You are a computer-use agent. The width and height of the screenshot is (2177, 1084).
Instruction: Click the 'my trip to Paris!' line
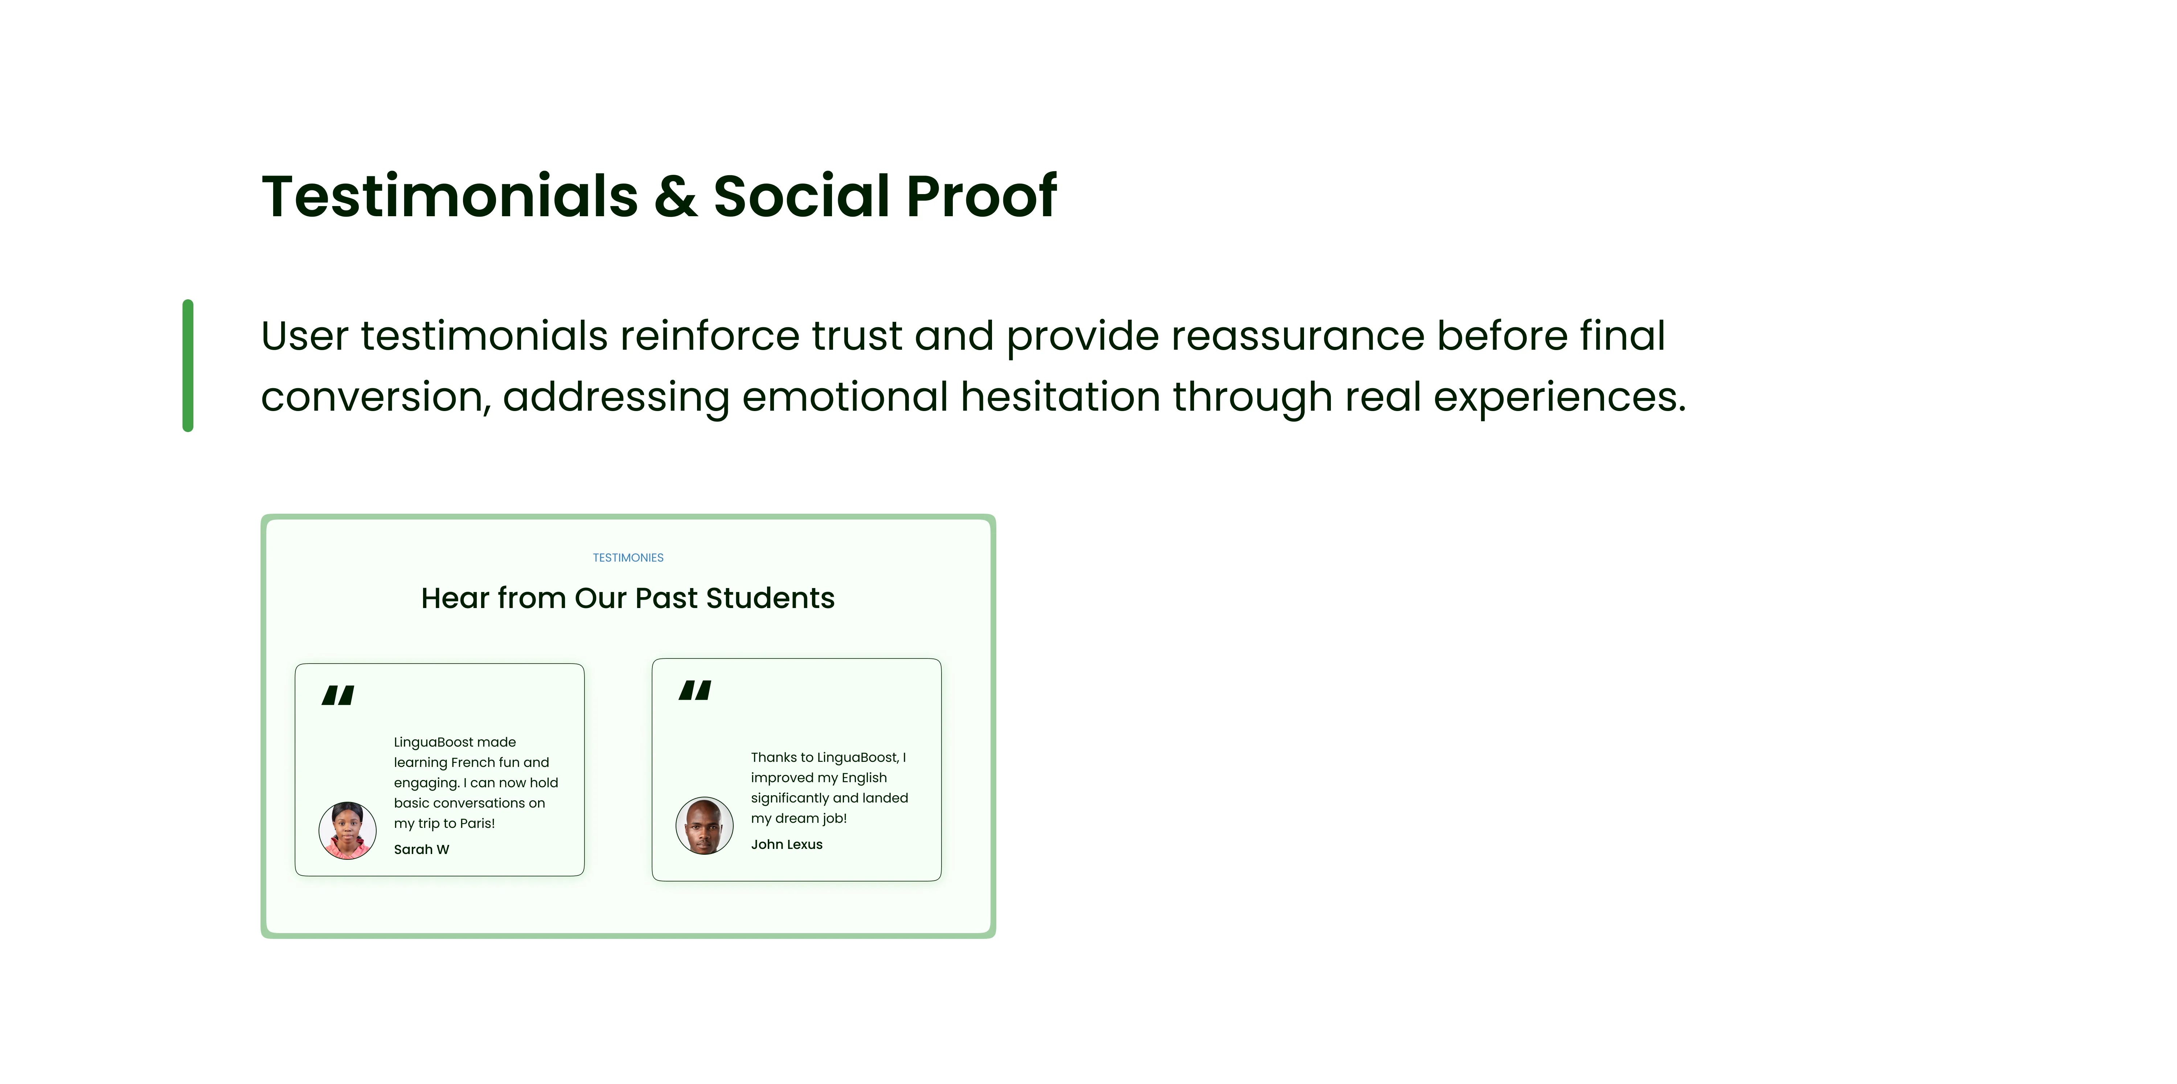[444, 823]
